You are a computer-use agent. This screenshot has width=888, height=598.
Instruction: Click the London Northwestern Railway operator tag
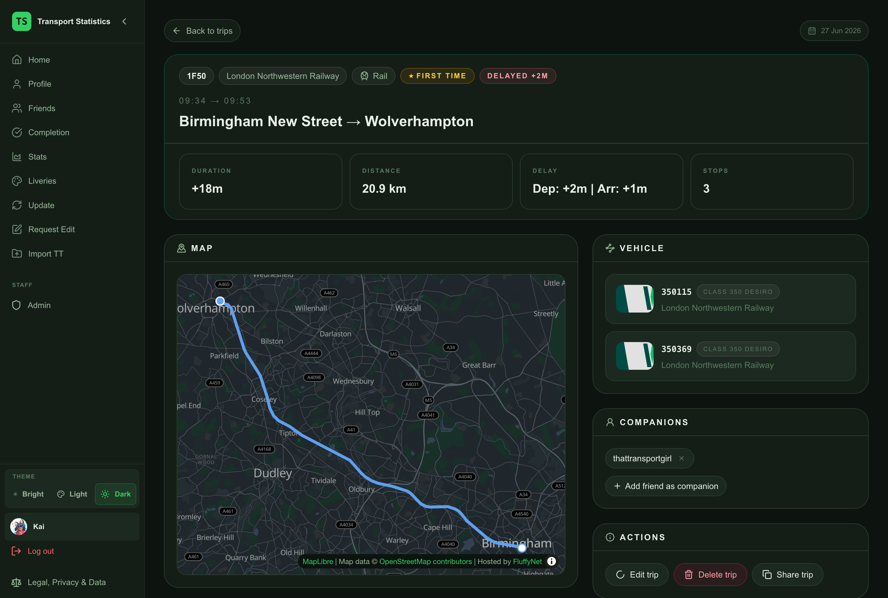coord(282,76)
